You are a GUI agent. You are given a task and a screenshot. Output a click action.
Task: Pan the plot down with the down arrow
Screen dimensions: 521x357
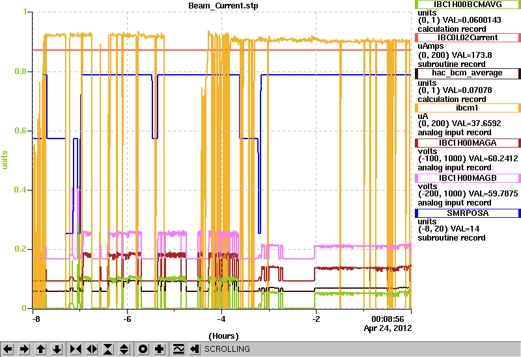[x=57, y=349]
